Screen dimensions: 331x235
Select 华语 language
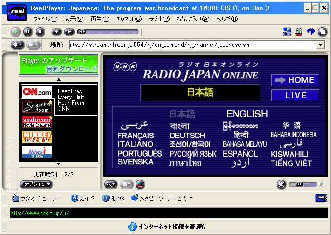(x=292, y=125)
